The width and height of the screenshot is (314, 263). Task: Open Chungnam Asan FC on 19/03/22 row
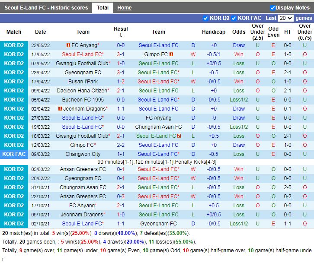point(158,127)
